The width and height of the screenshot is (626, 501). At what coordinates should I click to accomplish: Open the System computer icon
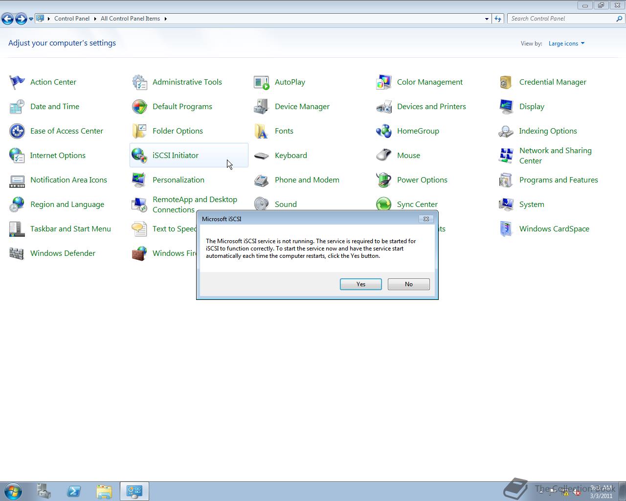(x=506, y=204)
